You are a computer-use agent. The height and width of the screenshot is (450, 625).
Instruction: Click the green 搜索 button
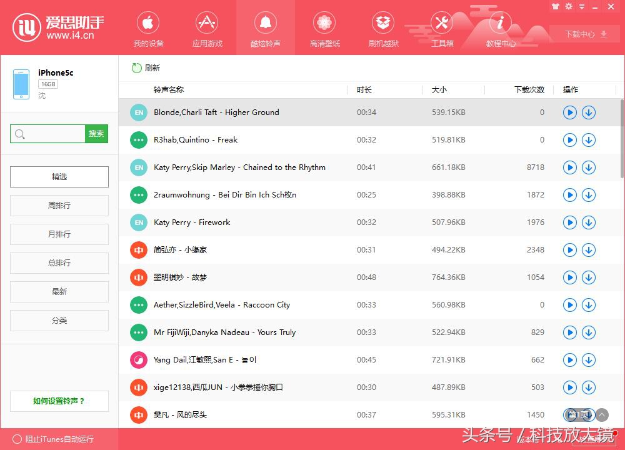pyautogui.click(x=96, y=134)
